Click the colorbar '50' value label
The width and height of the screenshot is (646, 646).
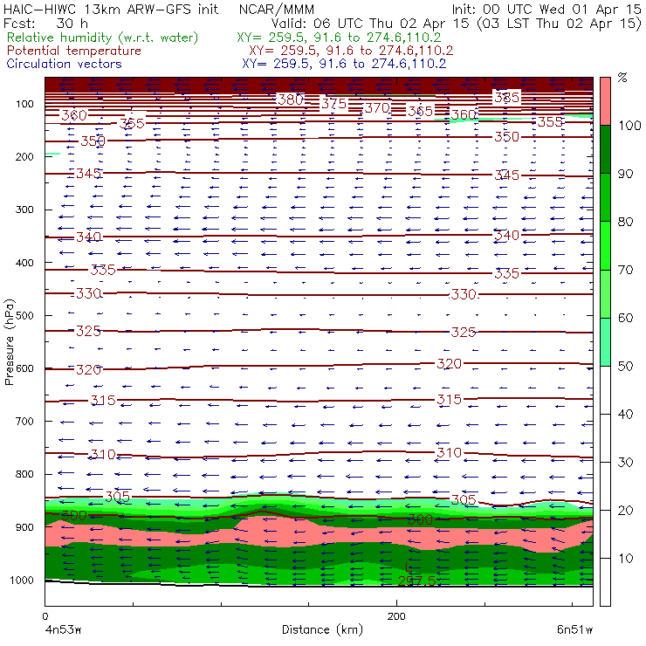pos(625,367)
